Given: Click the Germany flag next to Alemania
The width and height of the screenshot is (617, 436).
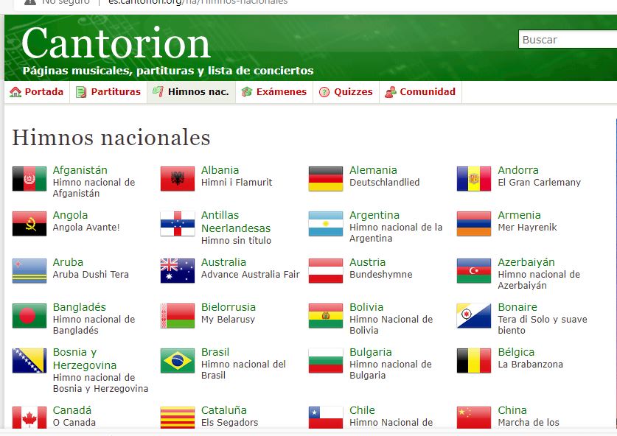Looking at the screenshot, I should [x=325, y=178].
